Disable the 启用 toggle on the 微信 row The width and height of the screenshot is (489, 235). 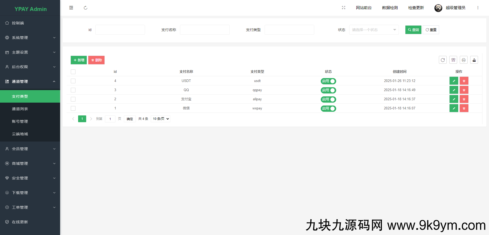point(328,108)
